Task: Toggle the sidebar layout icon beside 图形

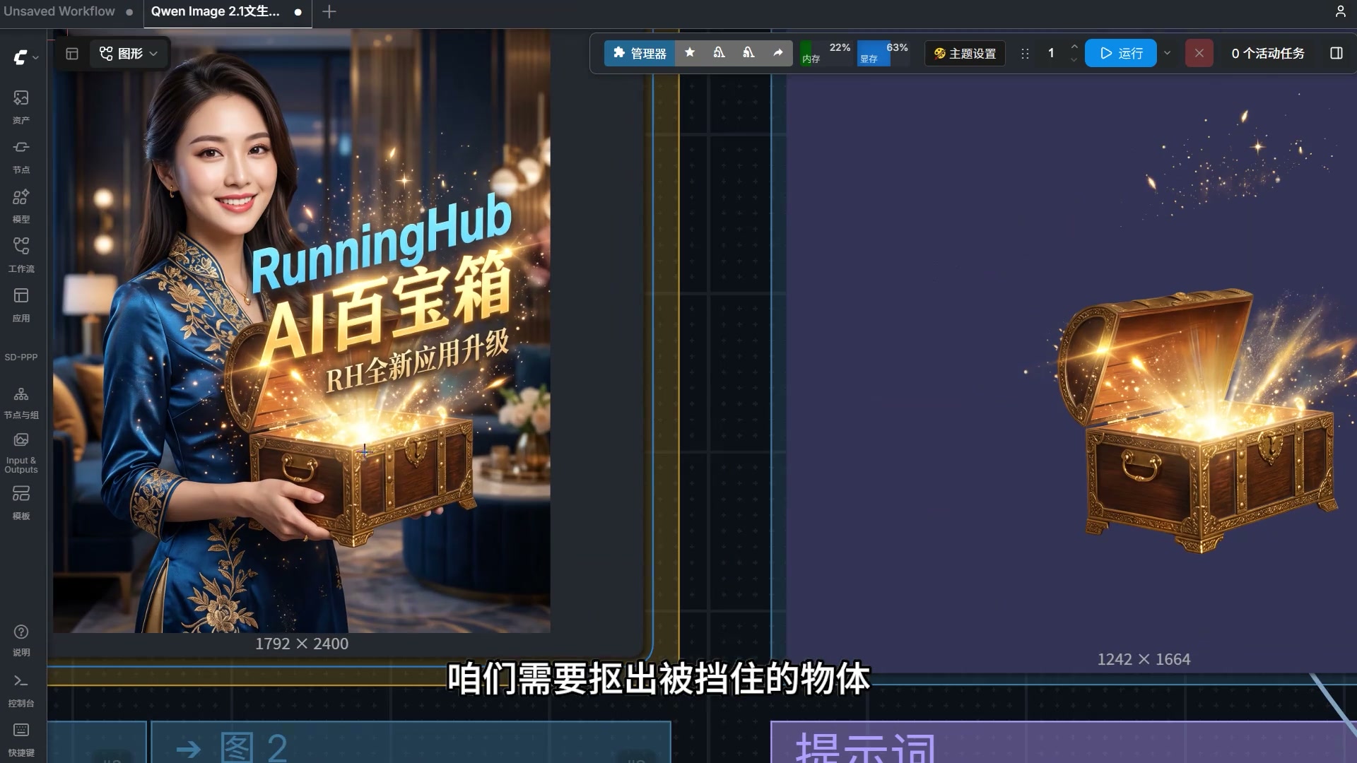Action: (72, 54)
